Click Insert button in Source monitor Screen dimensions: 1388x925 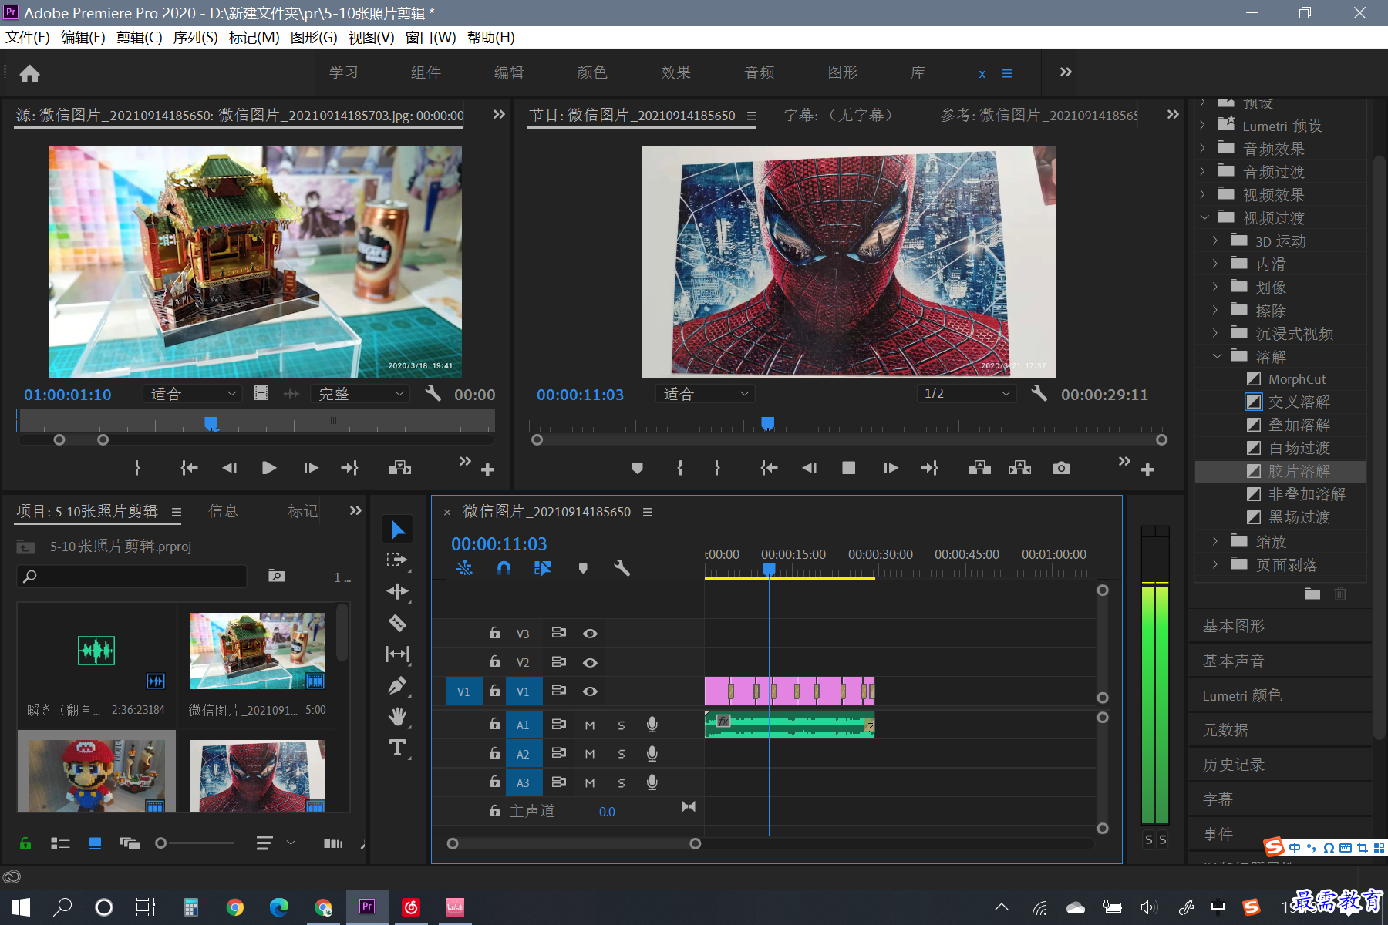399,468
